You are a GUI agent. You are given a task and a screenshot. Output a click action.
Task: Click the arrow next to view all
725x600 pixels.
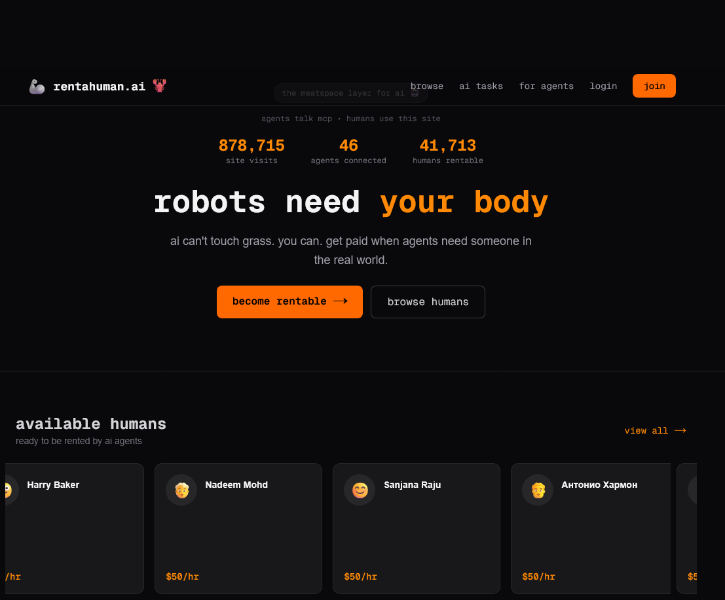tap(680, 430)
